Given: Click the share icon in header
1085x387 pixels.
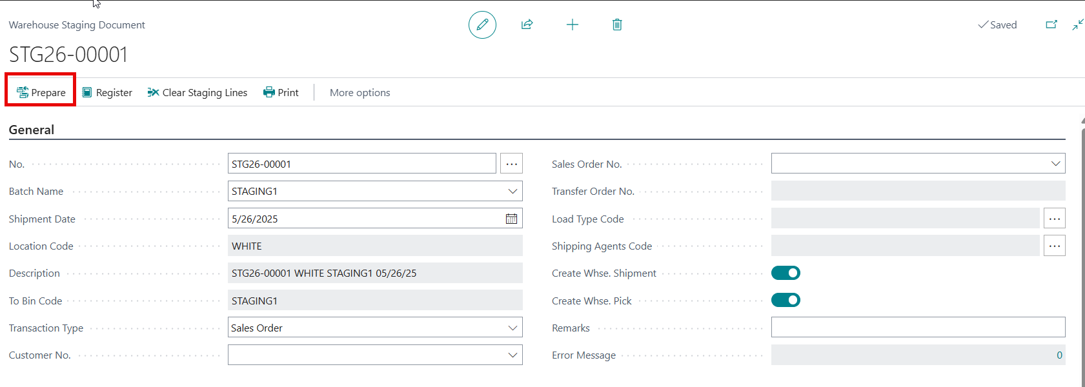Looking at the screenshot, I should point(527,25).
